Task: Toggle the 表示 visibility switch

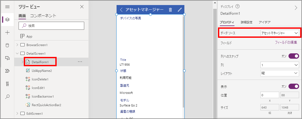Action: coord(293,86)
